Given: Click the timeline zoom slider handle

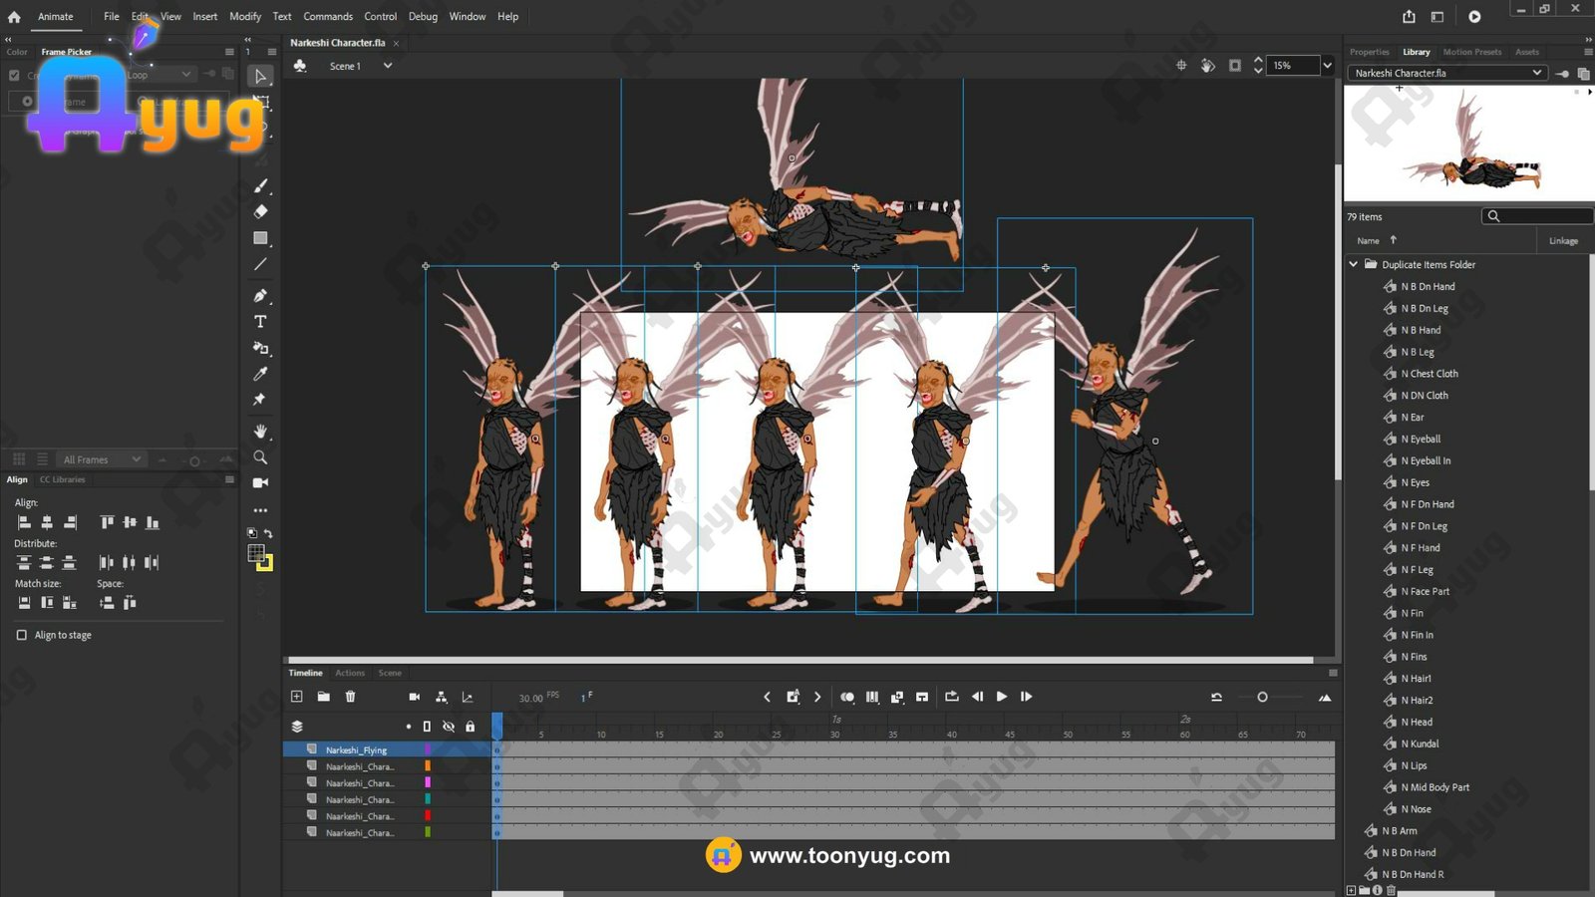Looking at the screenshot, I should click(1262, 697).
